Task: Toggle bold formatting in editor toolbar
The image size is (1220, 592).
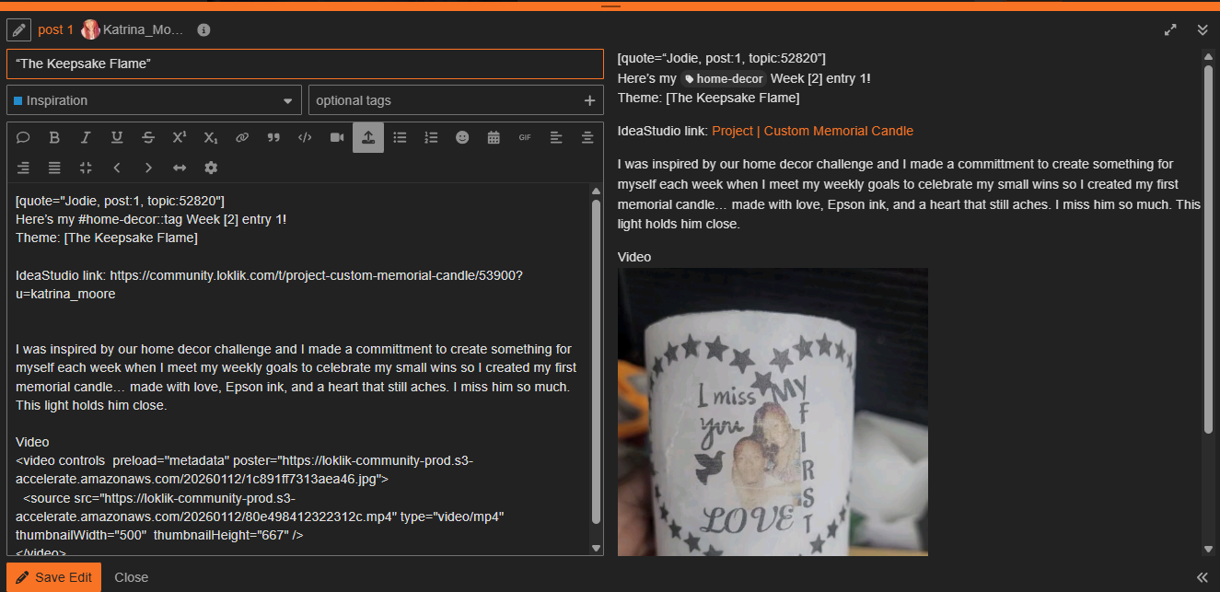Action: (54, 137)
